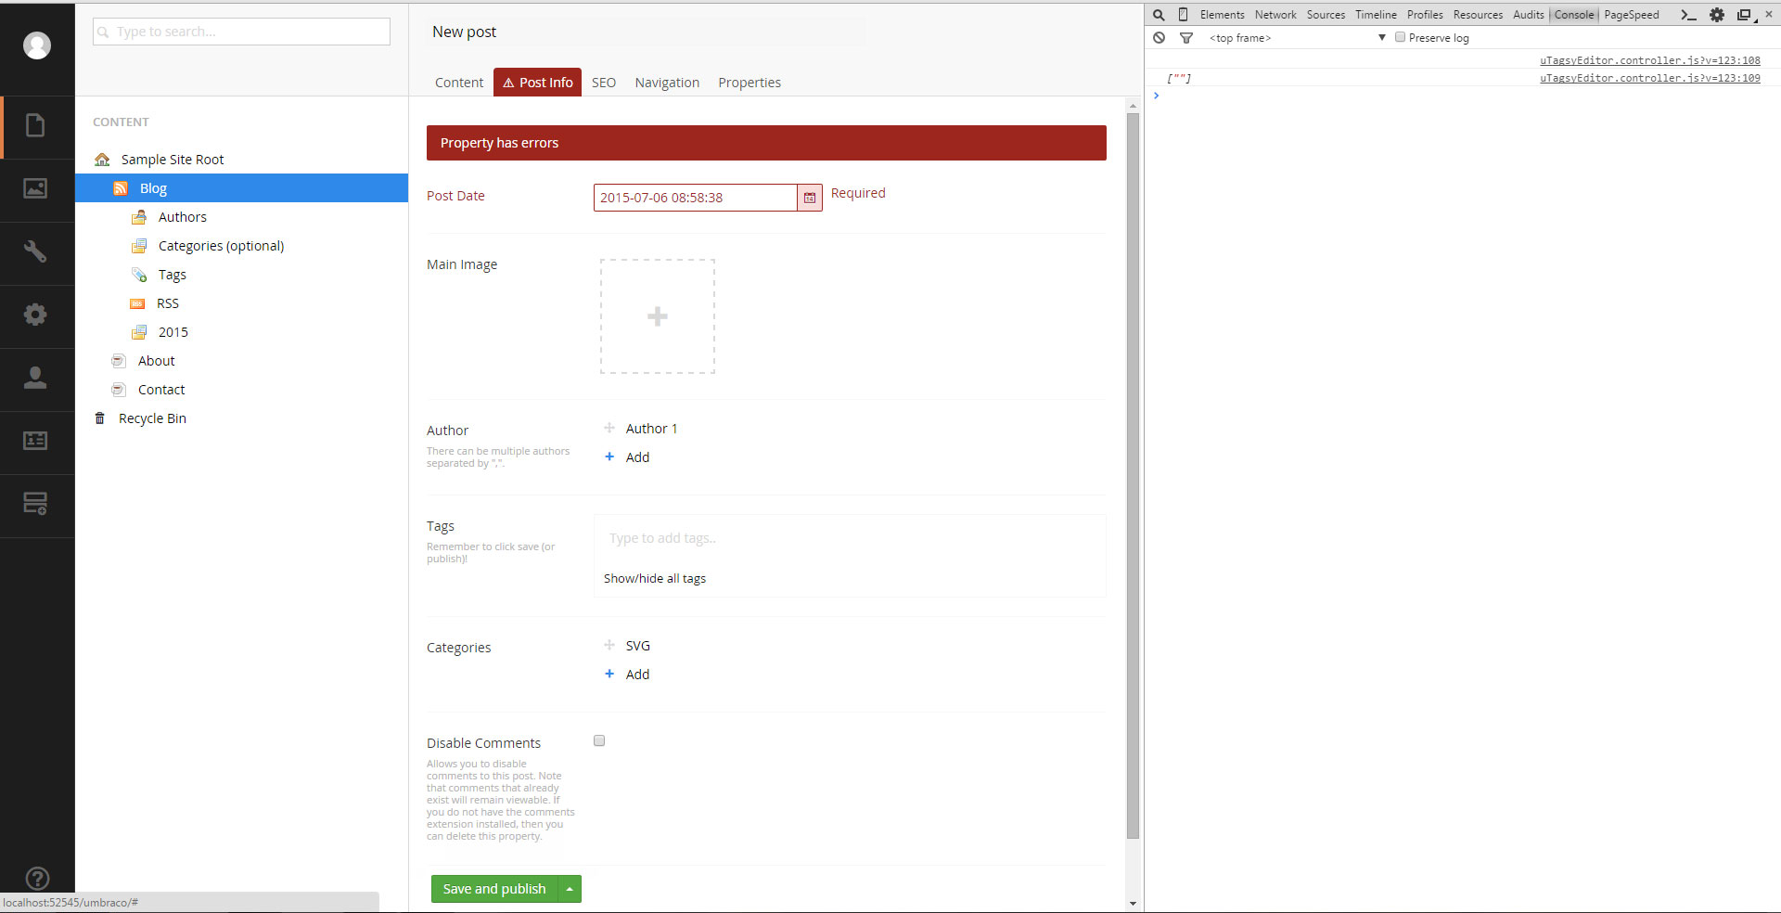
Task: Open the devtools Timeline tab
Action: click(1376, 15)
